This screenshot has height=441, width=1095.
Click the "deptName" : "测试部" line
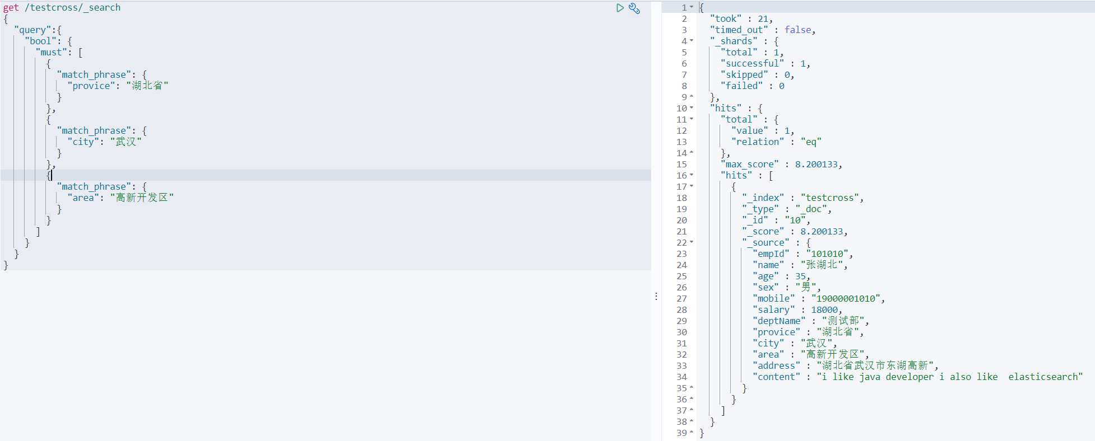811,321
